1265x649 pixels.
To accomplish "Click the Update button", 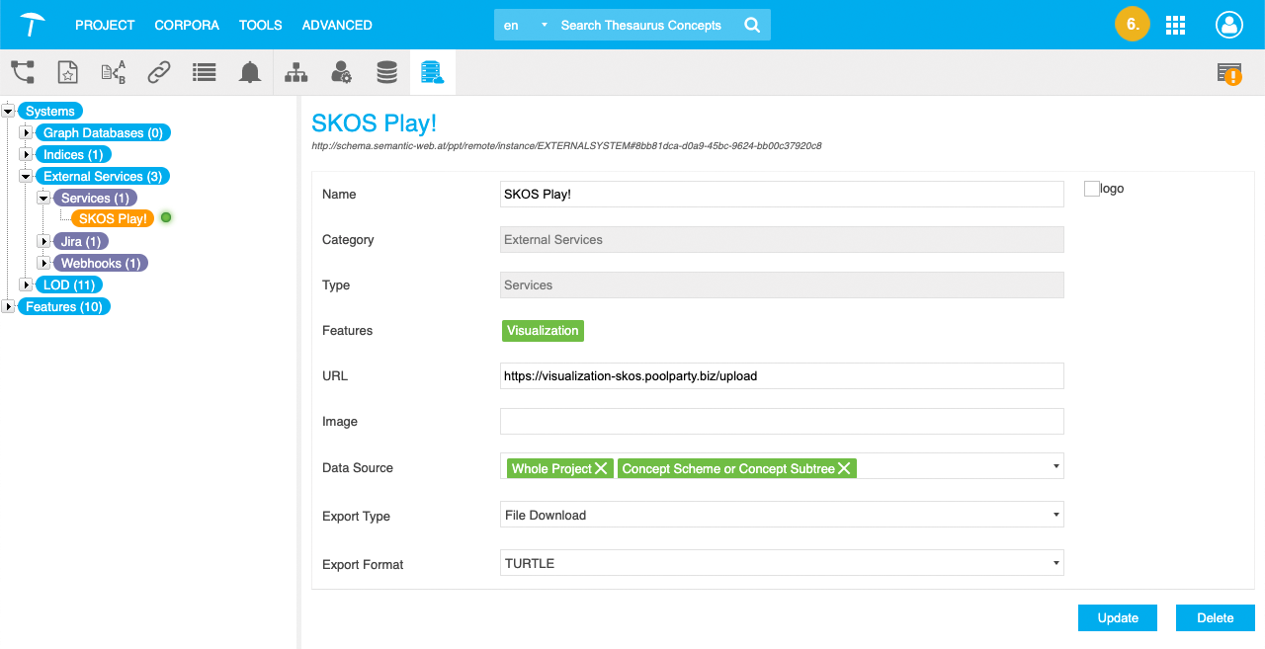I will pyautogui.click(x=1118, y=618).
